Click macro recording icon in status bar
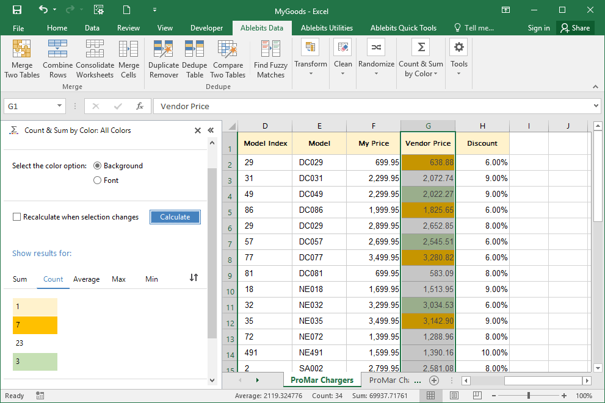Screen dimensions: 605x403 coord(40,396)
